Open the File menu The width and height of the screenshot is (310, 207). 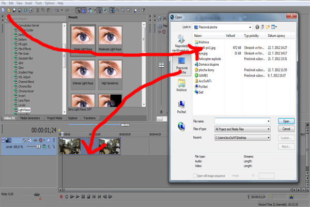(x=4, y=3)
